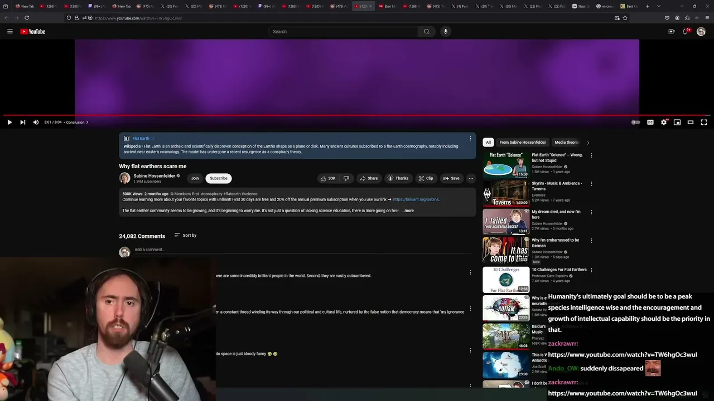Share the video
Image resolution: width=714 pixels, height=401 pixels.
coord(369,178)
